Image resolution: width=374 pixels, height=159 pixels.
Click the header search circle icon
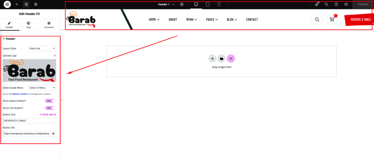317,20
